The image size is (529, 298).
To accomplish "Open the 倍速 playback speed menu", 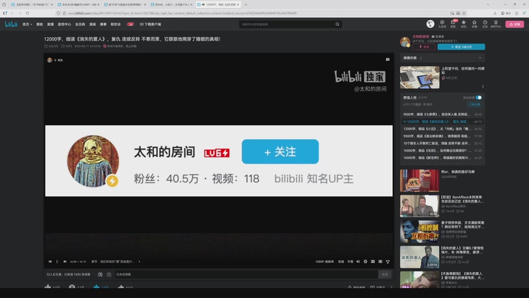I will 341,262.
